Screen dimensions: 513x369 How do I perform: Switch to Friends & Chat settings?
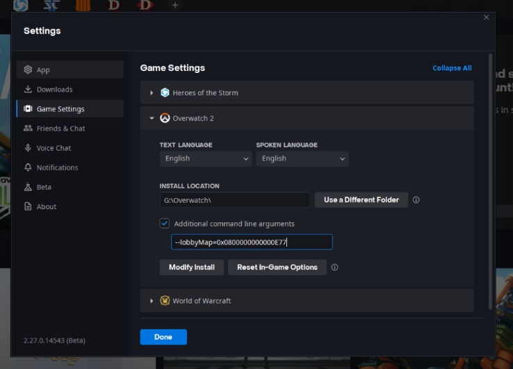[60, 129]
